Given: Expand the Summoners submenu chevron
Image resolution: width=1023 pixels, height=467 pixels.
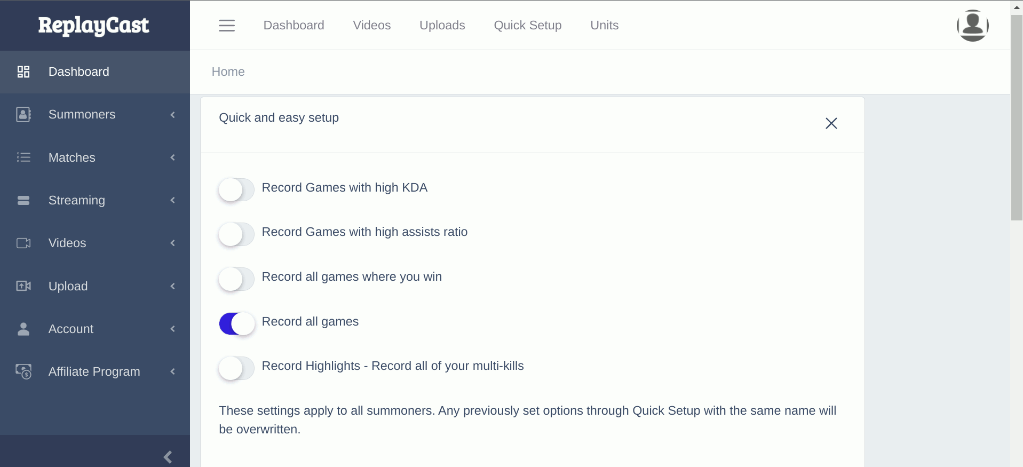Looking at the screenshot, I should 173,115.
